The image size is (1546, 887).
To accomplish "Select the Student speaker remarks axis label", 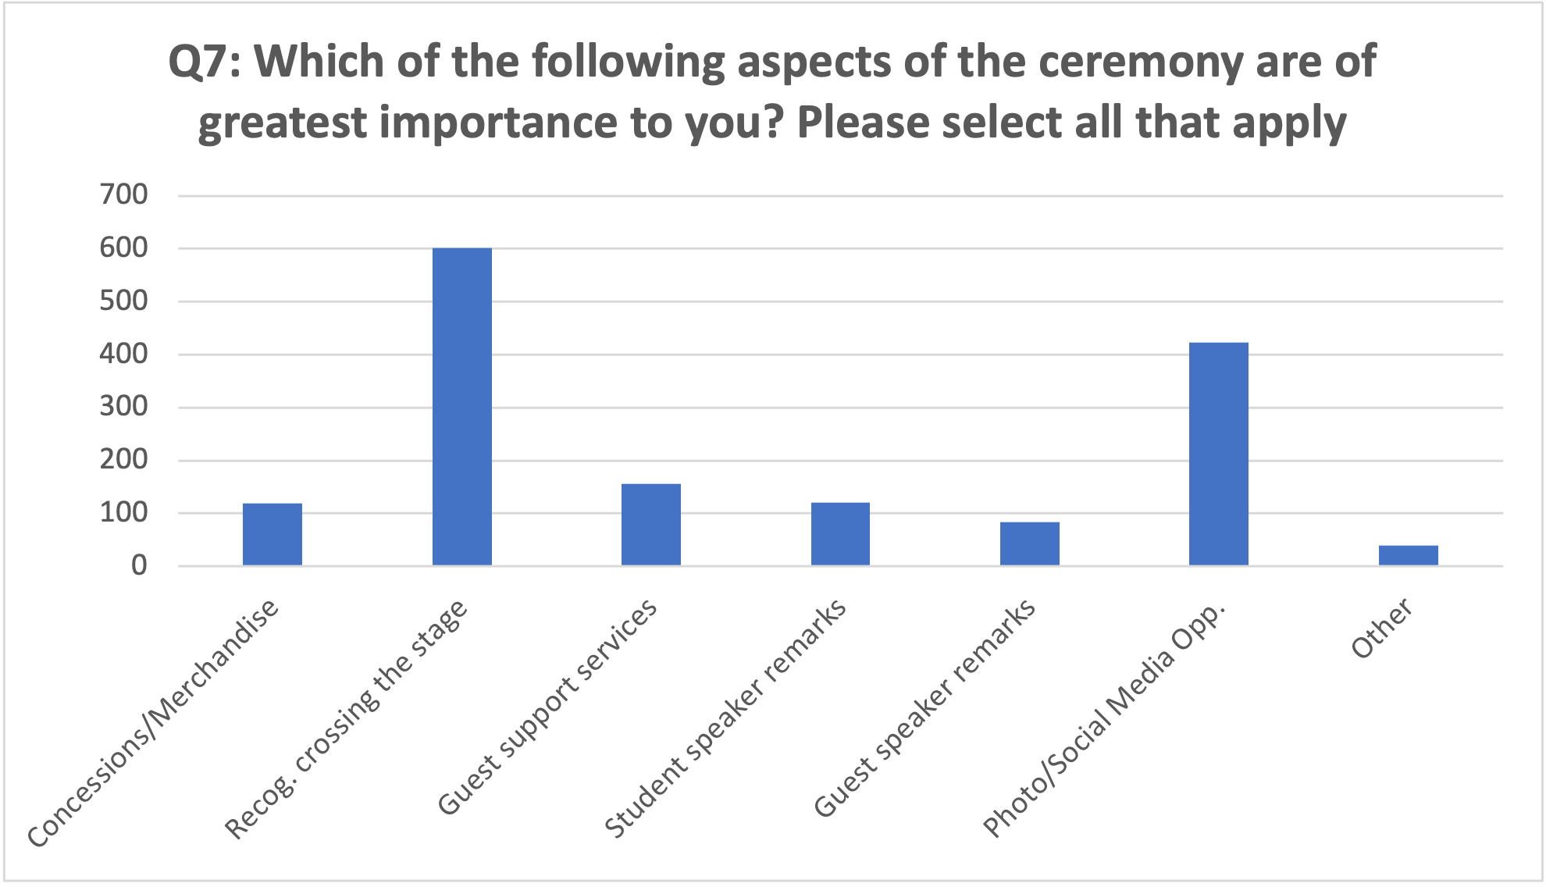I will tap(725, 718).
